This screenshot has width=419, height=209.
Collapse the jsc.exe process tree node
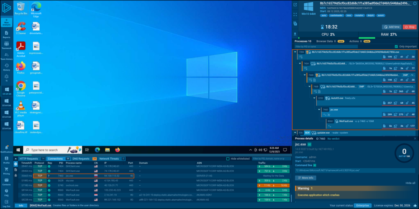tap(320, 110)
